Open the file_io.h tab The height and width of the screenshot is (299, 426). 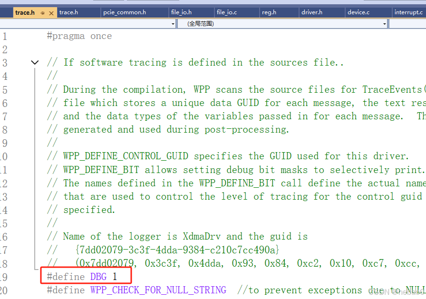click(182, 12)
